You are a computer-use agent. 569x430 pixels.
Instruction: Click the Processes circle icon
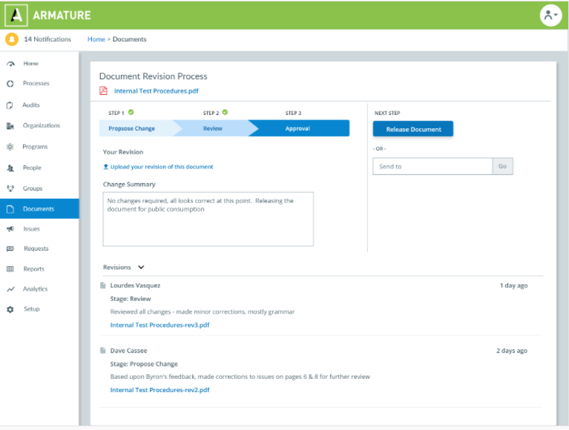point(10,84)
